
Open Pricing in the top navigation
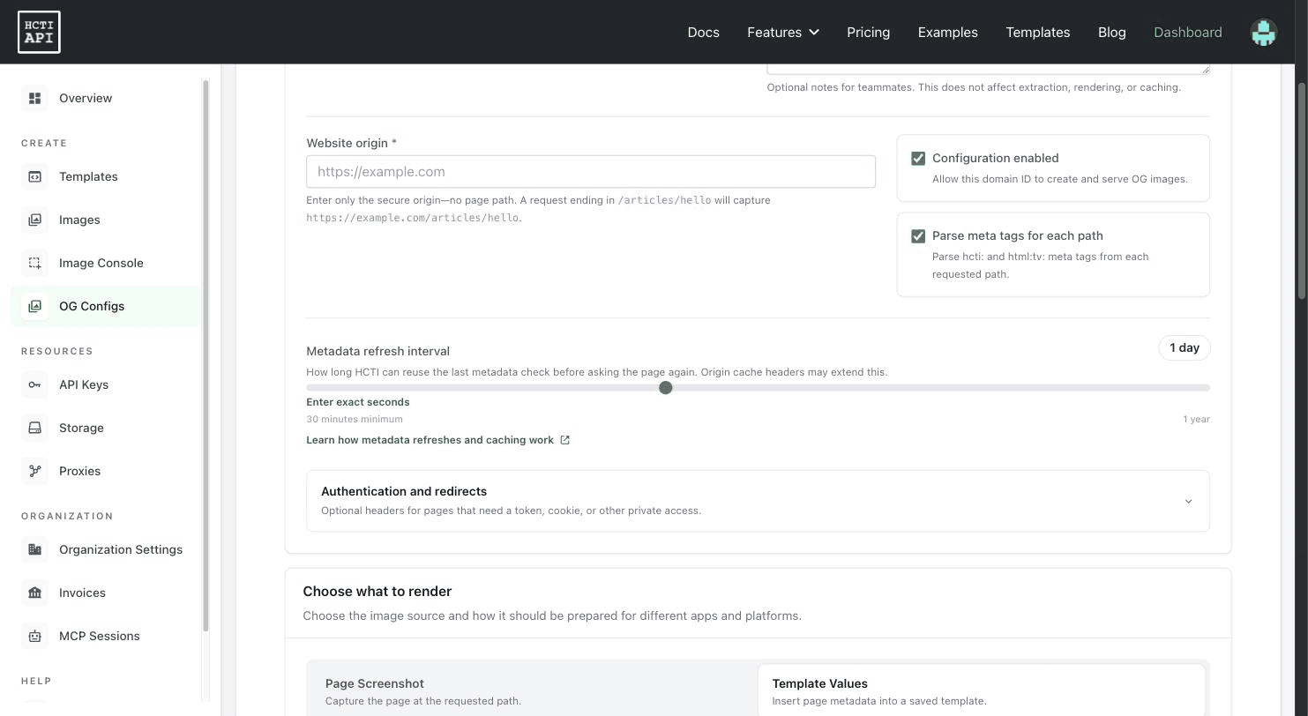click(x=868, y=33)
